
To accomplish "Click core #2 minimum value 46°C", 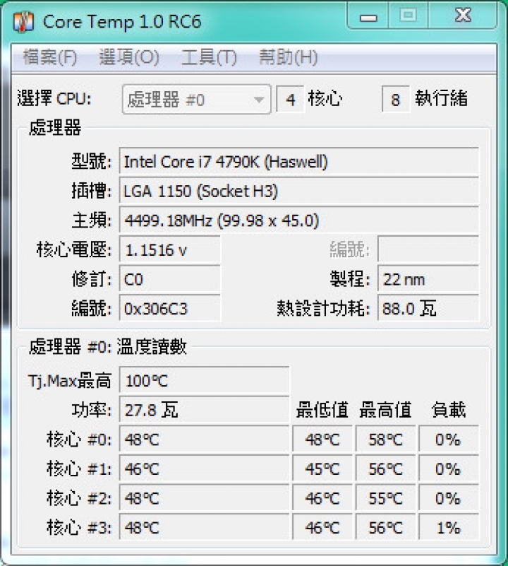I will pos(322,498).
